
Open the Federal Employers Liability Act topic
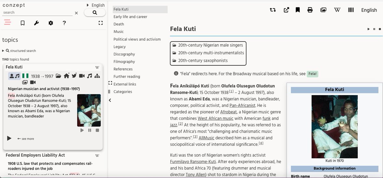click(x=35, y=155)
